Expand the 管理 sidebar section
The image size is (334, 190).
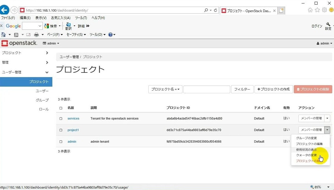(26, 62)
